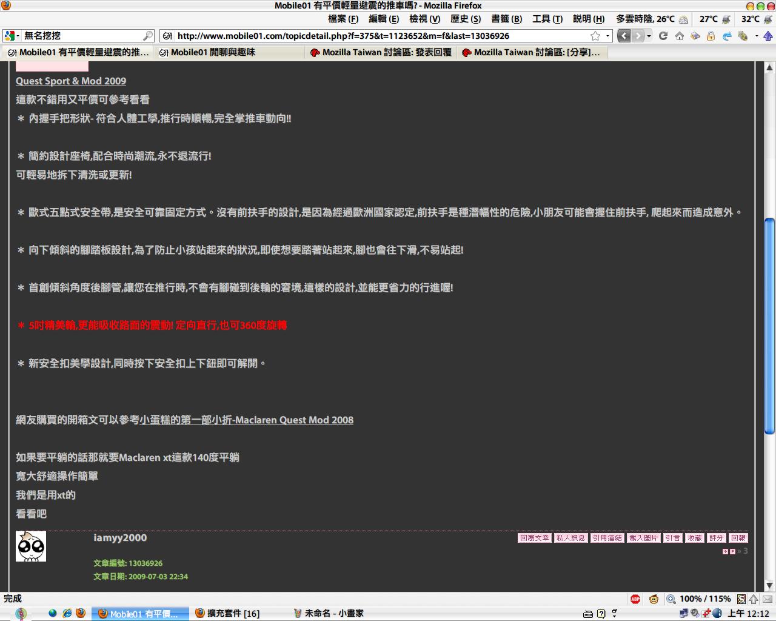
Task: Open the 小蛋糕的第一部小折-Maclaren Quest Mod 2008 link
Action: 246,420
